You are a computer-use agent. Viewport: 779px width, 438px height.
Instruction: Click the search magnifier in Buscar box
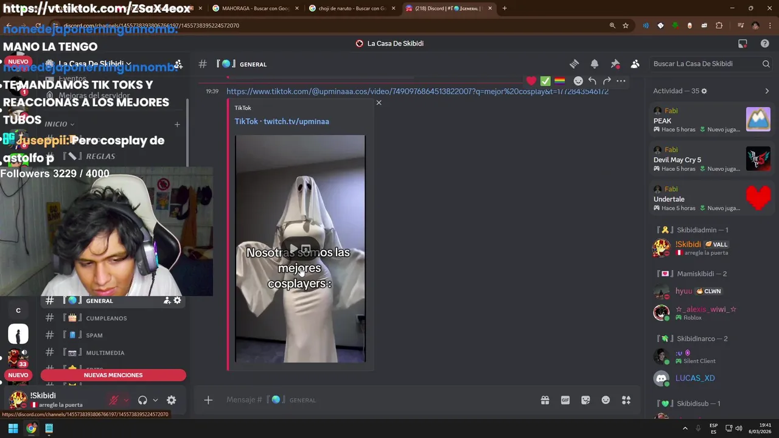(x=766, y=64)
